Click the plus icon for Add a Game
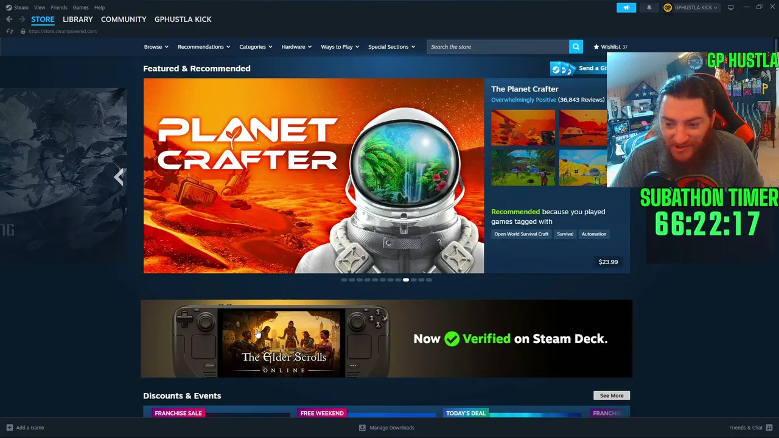The height and width of the screenshot is (438, 779). tap(9, 428)
